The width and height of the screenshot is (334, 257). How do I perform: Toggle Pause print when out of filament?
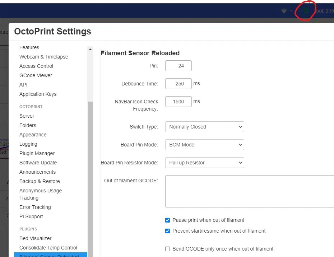click(167, 220)
